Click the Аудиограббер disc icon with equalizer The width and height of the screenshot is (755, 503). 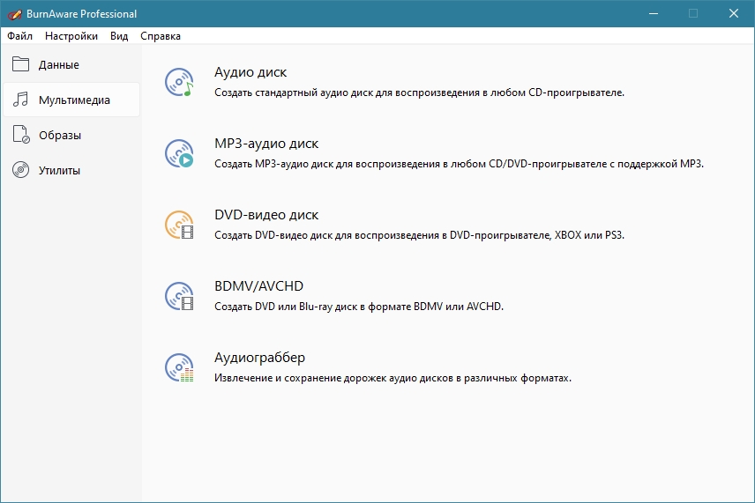pyautogui.click(x=179, y=367)
